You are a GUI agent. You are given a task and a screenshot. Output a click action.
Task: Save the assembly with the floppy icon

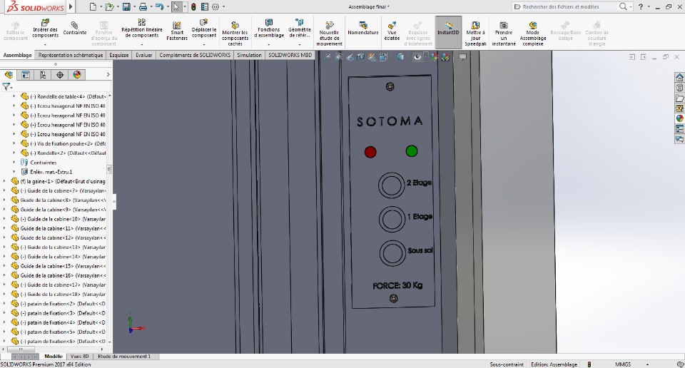click(126, 6)
